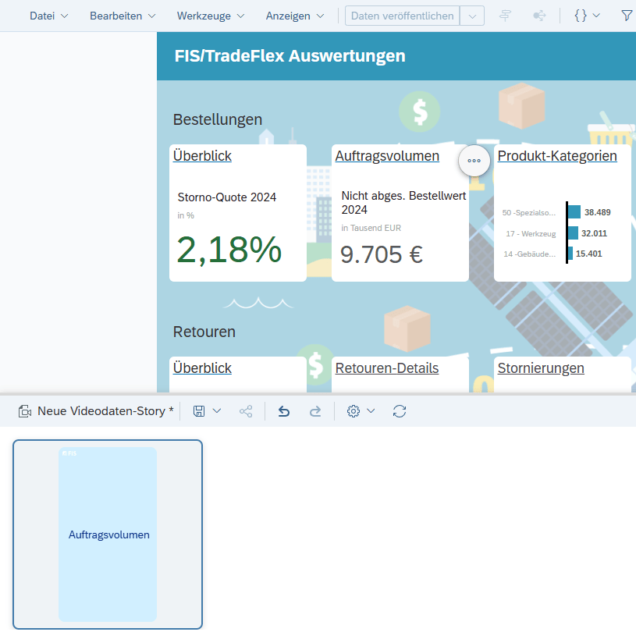Click the Retouren section heading

(204, 332)
